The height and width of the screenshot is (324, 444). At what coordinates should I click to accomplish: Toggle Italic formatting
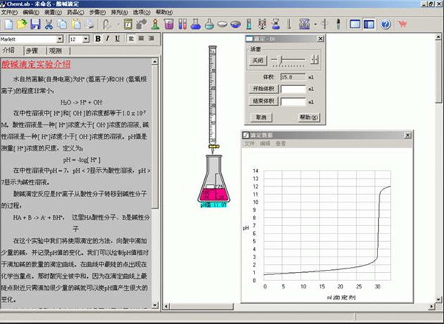pos(107,39)
